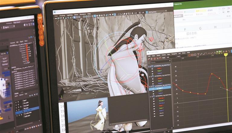The image size is (232, 133).
Task: Collapse the first rig_main node in Graph Editor outliner
Action: point(149,67)
